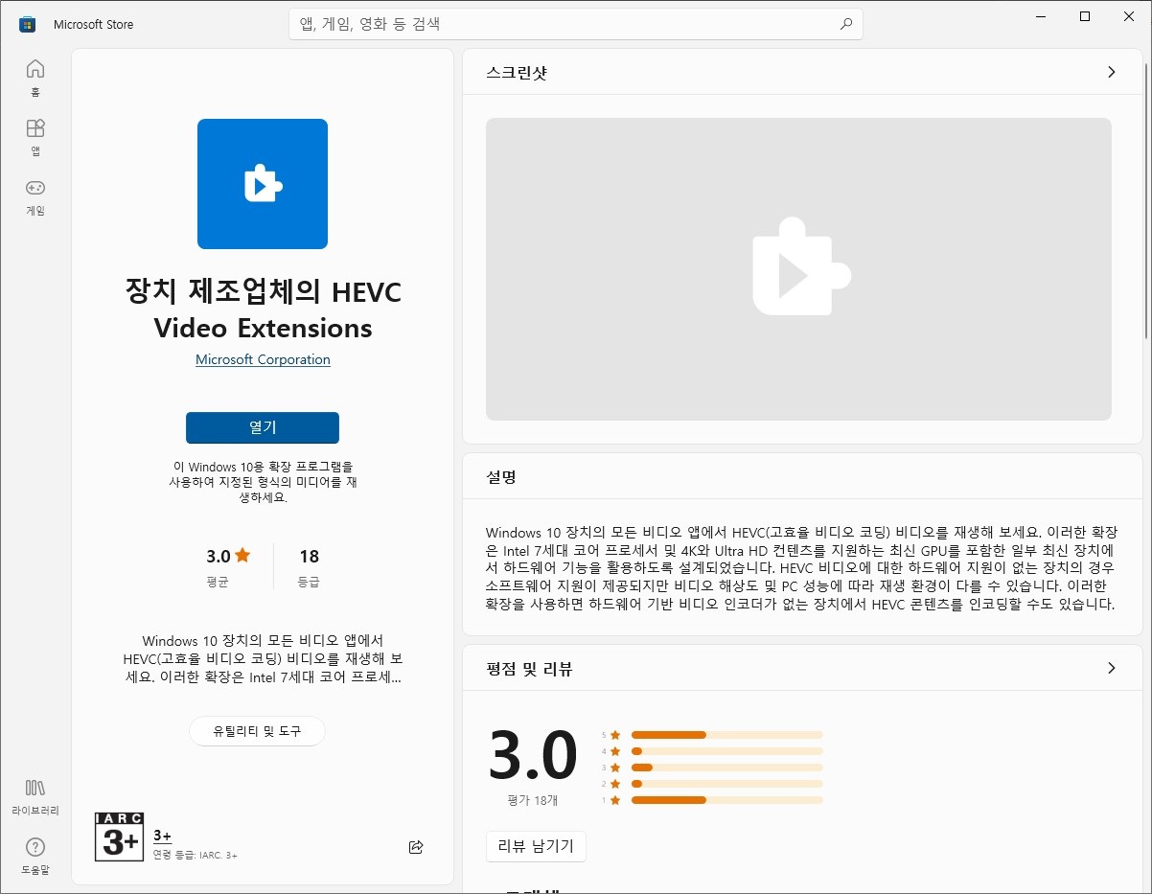Click the 유틸리티 및 도구 category button
The height and width of the screenshot is (894, 1152).
(257, 731)
